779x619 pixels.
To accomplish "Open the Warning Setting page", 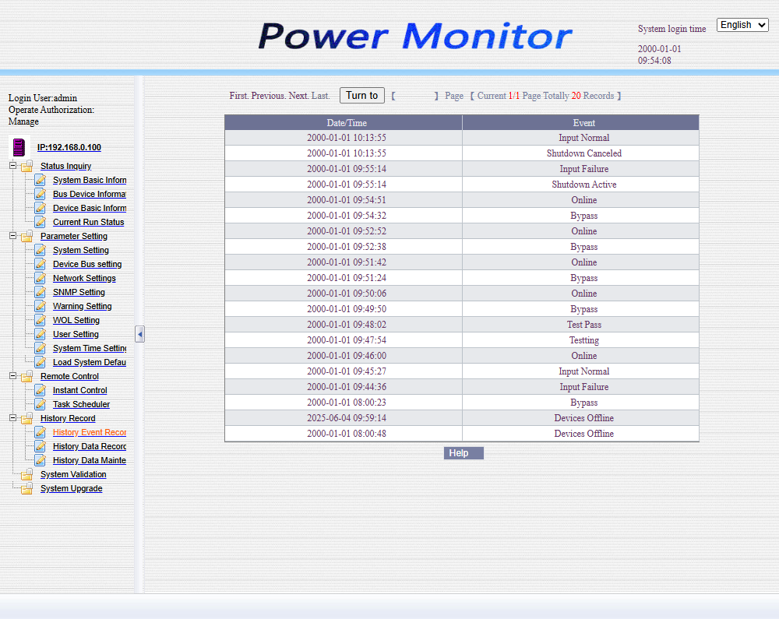I will [x=82, y=306].
